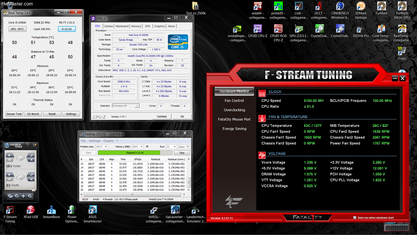Click the Daemon Tools help question mark
Image resolution: width=417 pixels, height=235 pixels.
pyautogui.click(x=28, y=145)
